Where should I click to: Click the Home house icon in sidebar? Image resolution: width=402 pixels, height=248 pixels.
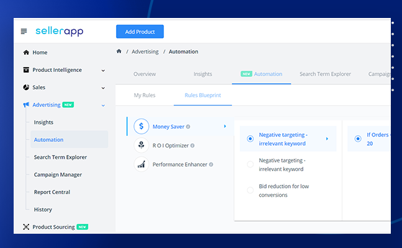(26, 52)
